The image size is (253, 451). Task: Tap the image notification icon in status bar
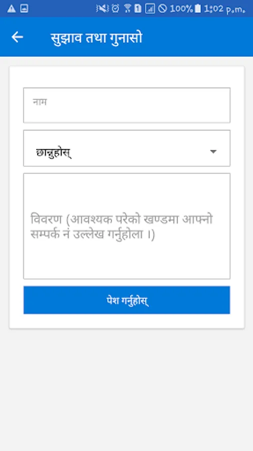[x=24, y=9]
